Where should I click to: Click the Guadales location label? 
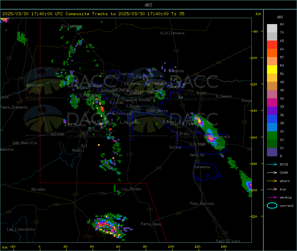tap(176, 71)
